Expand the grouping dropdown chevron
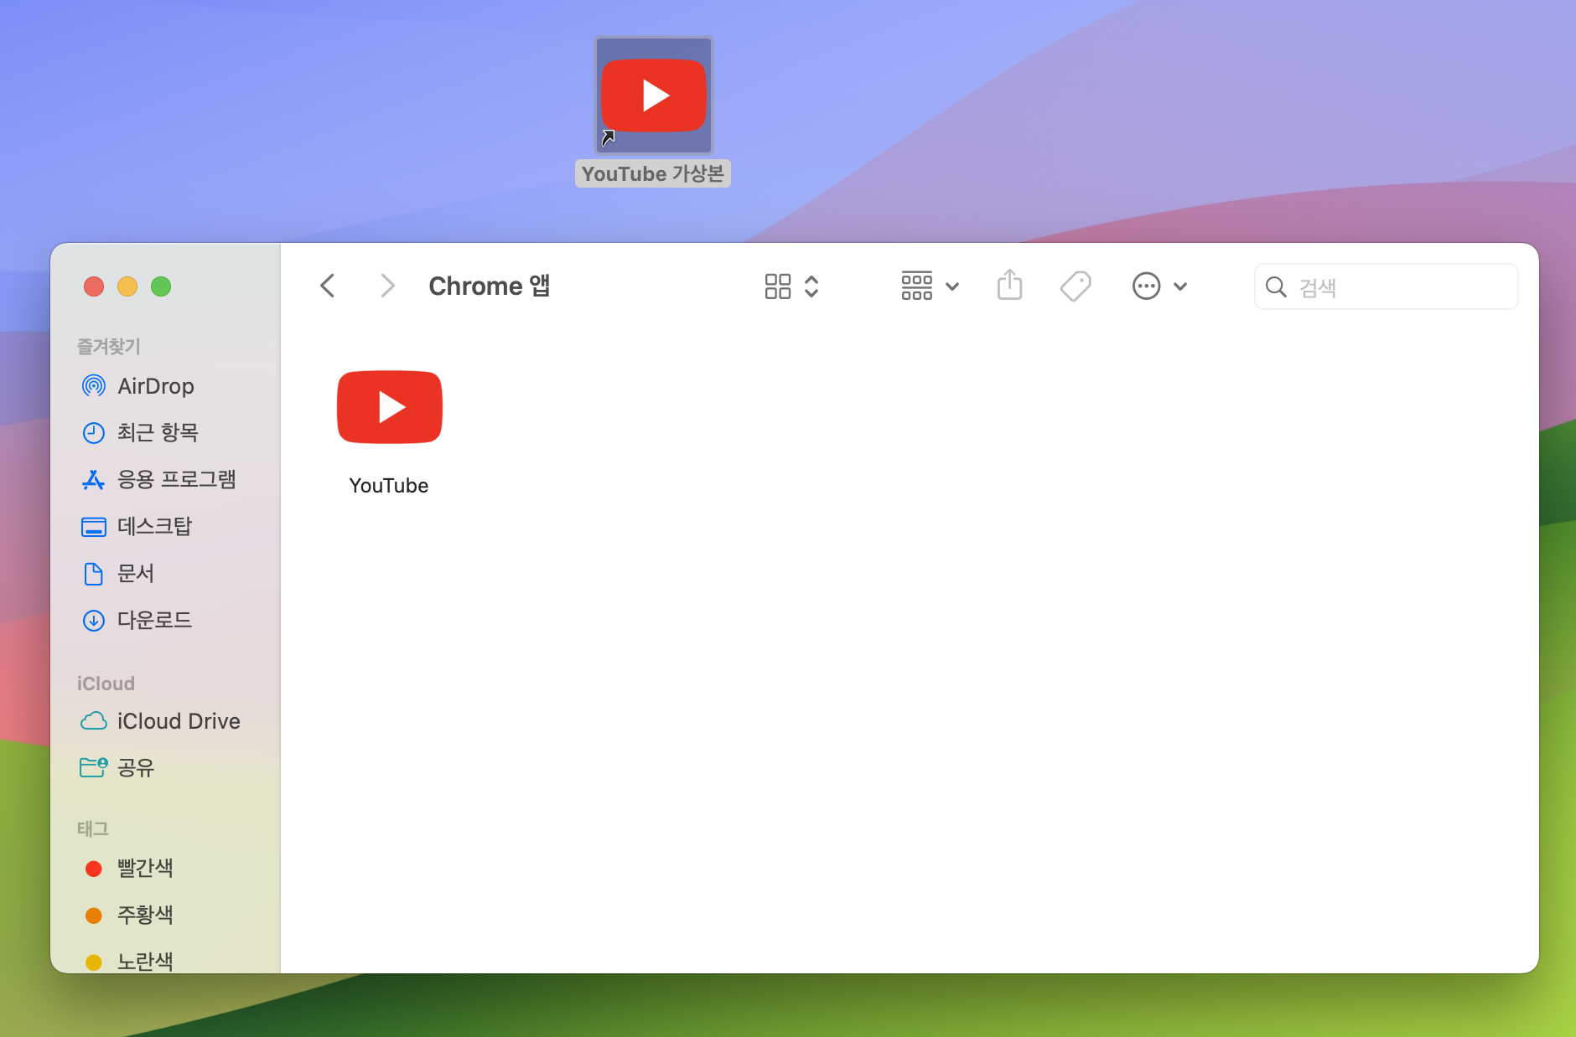Viewport: 1576px width, 1037px height. (952, 286)
